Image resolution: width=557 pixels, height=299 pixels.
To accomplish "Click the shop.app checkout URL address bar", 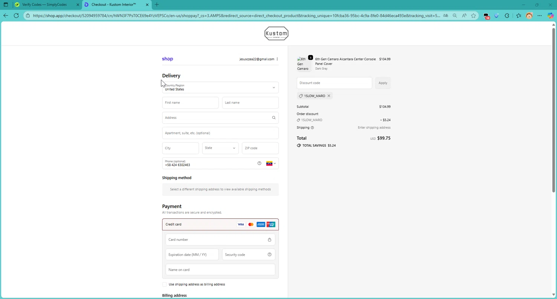I will coord(236,16).
